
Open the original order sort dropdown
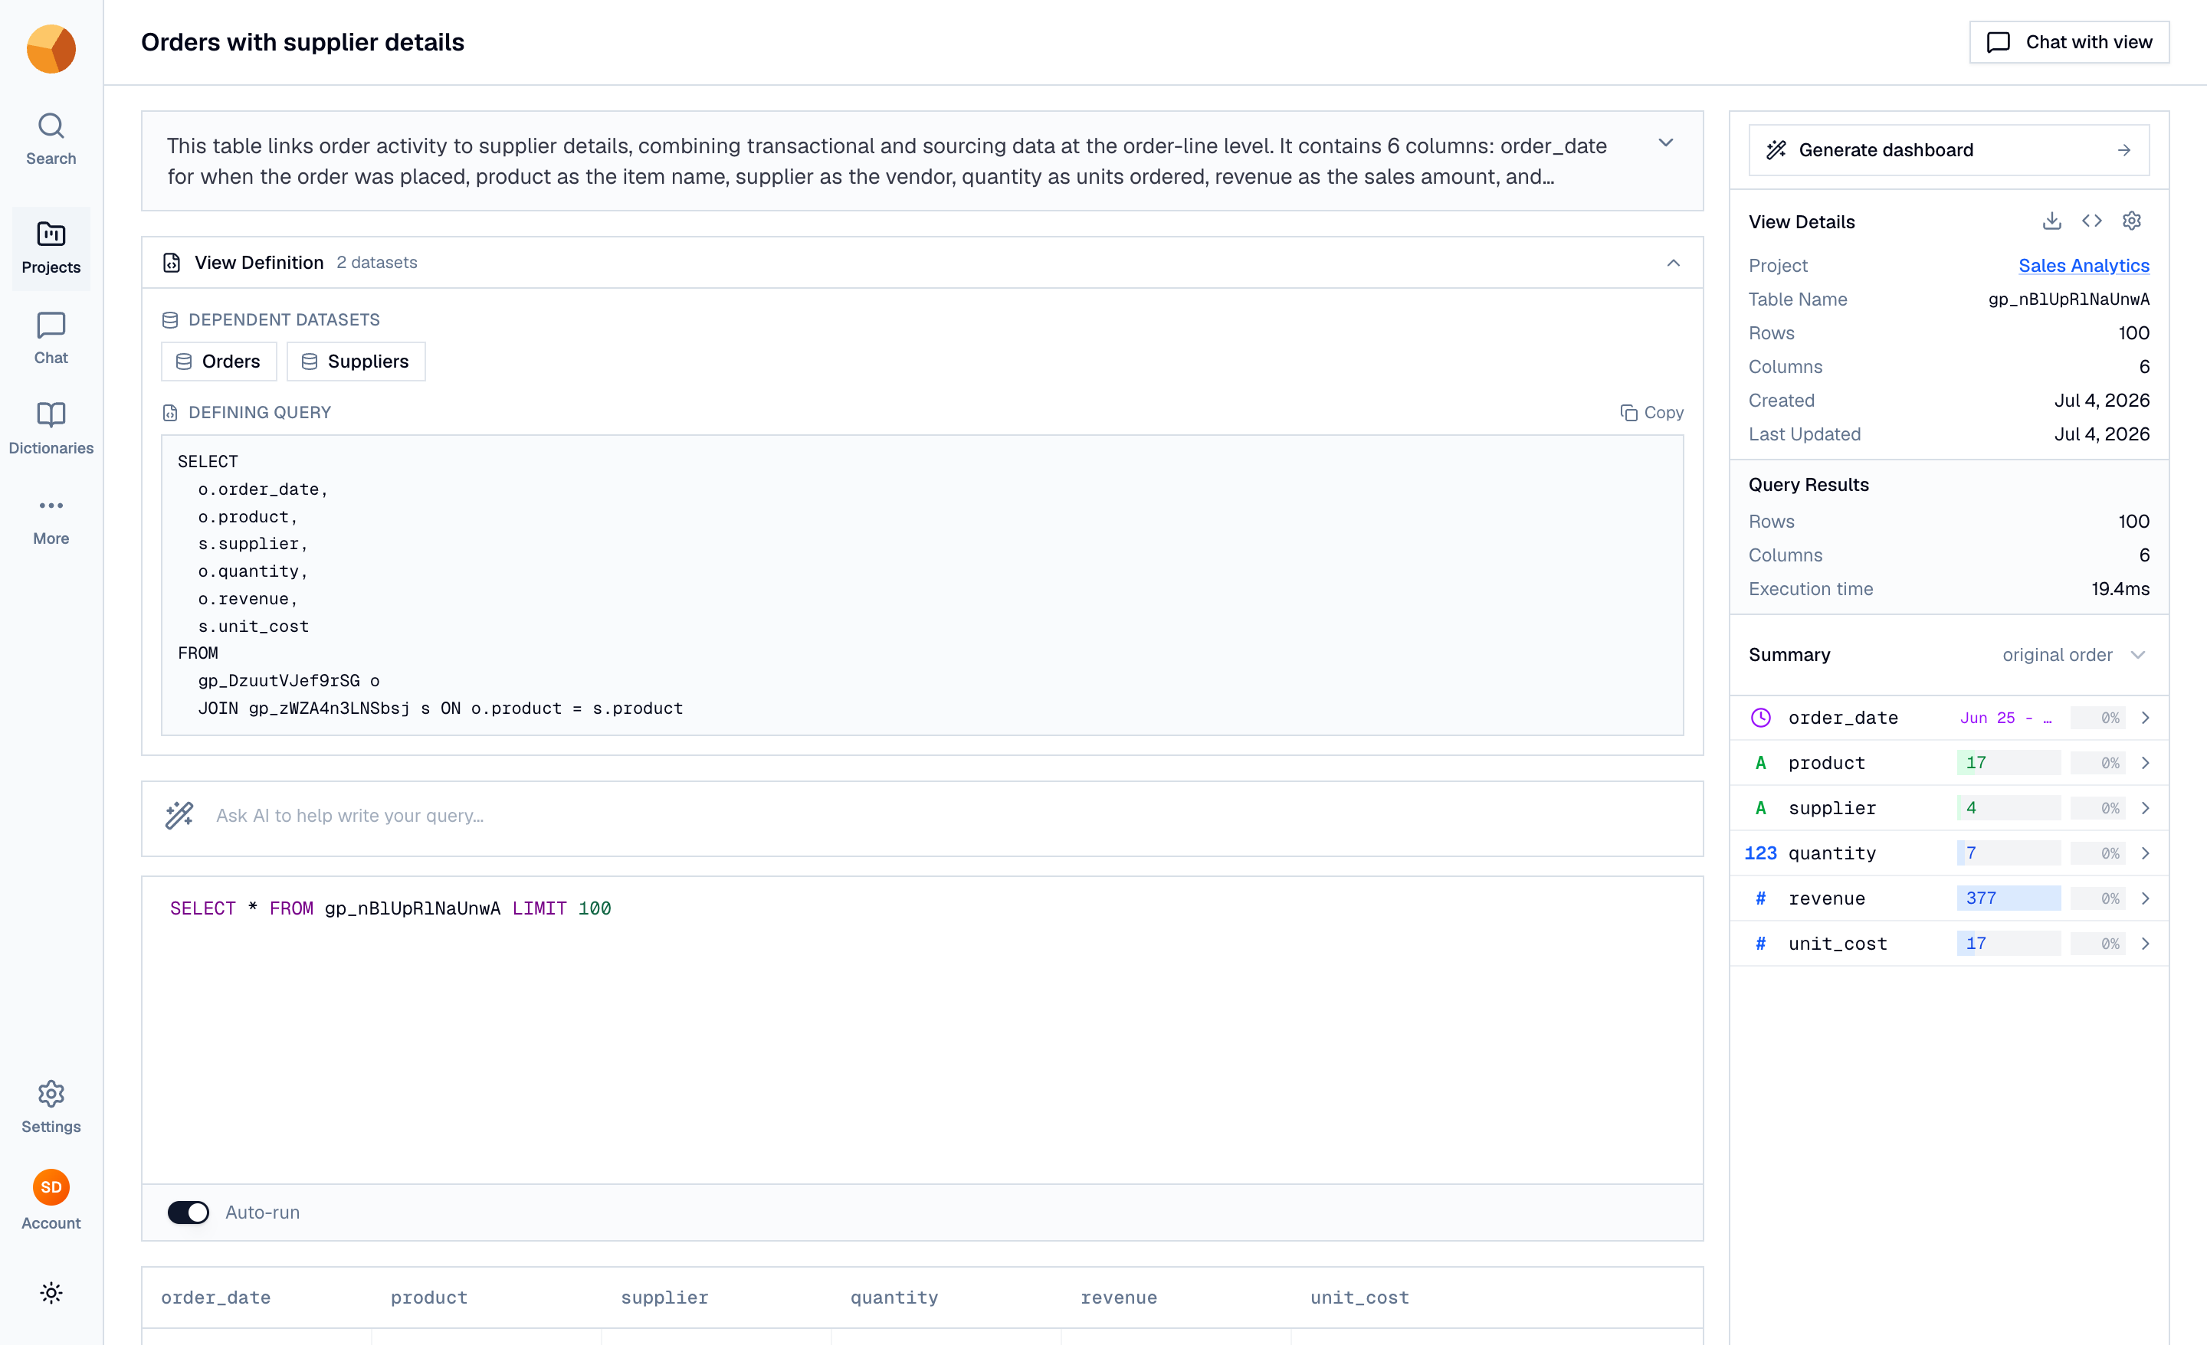[2073, 655]
